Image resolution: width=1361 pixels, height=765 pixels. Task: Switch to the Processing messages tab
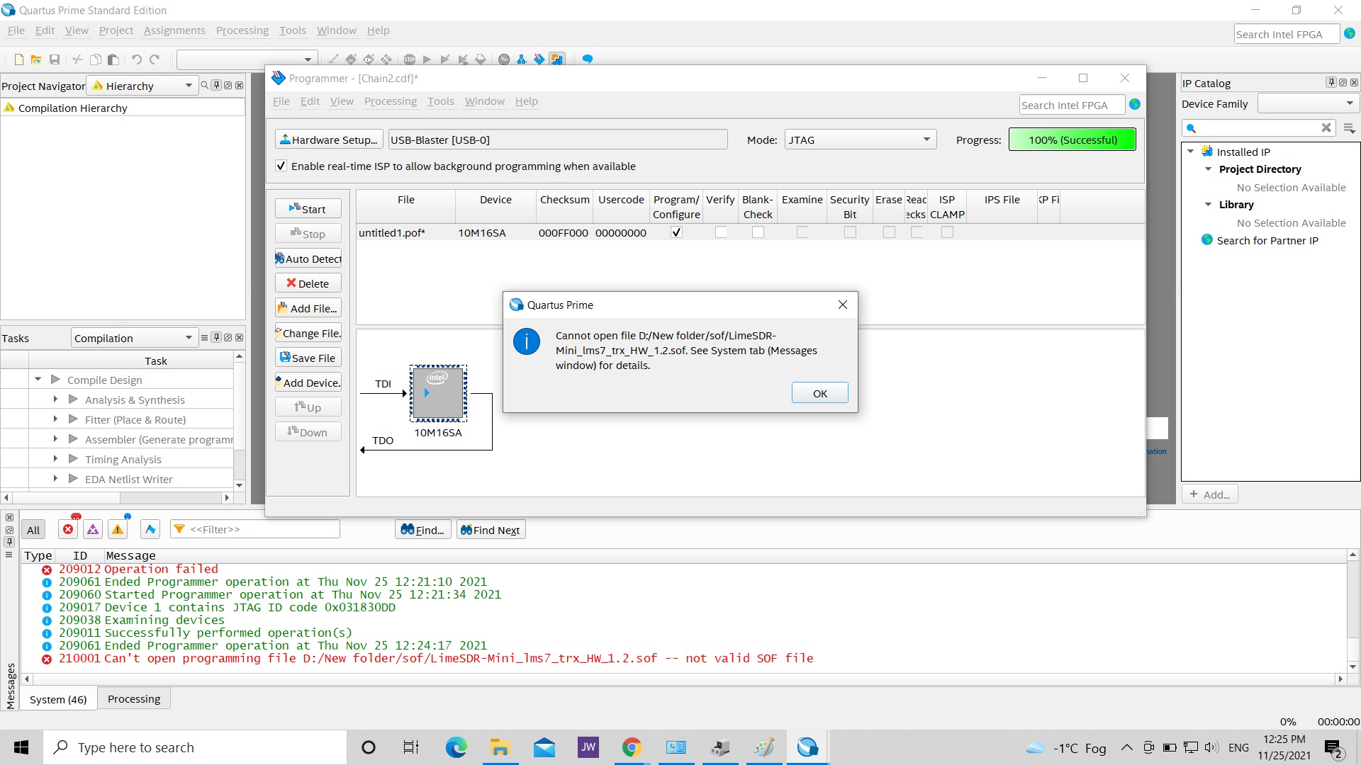pyautogui.click(x=134, y=699)
